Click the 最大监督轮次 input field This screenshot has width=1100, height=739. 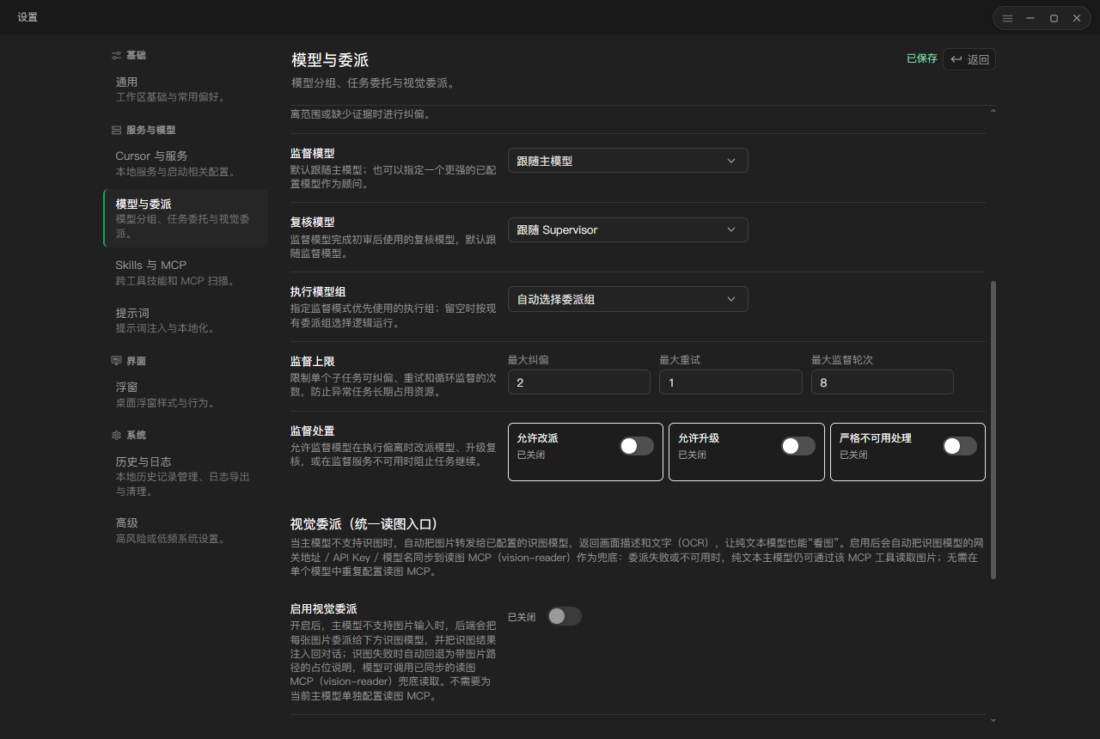pos(883,382)
